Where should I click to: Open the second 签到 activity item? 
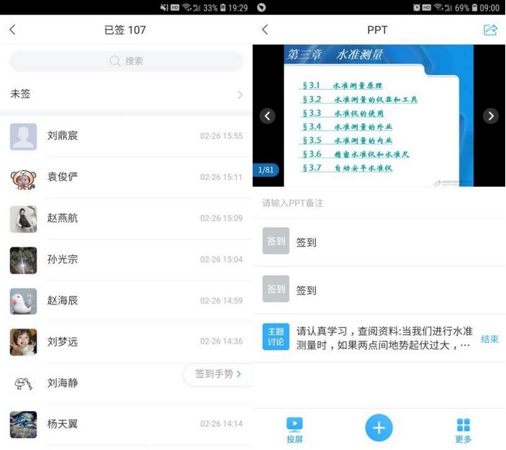click(x=379, y=289)
